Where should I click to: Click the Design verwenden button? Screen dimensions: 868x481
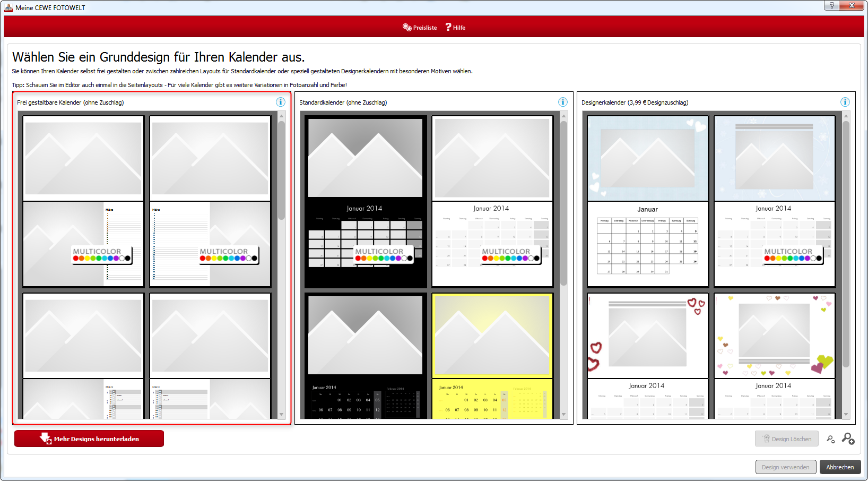click(785, 467)
